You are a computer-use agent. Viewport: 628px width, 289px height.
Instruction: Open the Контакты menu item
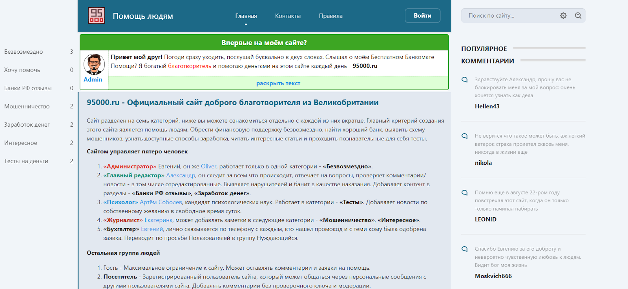click(288, 16)
